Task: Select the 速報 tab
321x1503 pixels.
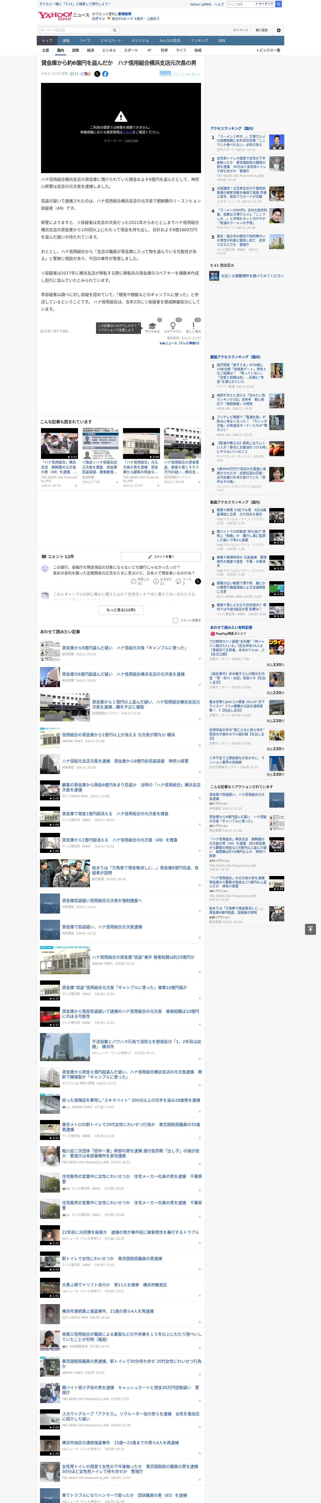Action: coord(66,40)
